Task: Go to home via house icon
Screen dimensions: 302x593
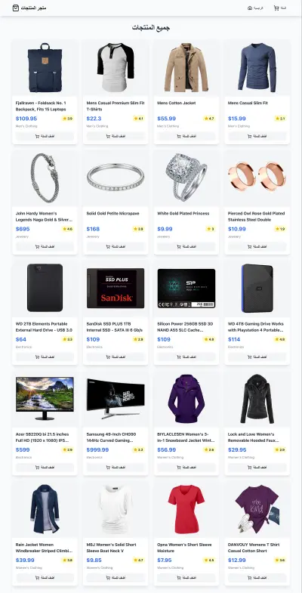Action: (x=250, y=8)
